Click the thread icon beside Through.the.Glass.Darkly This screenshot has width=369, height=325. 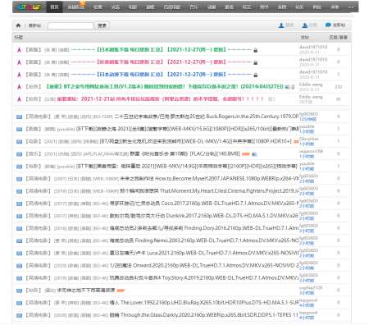pos(19,315)
